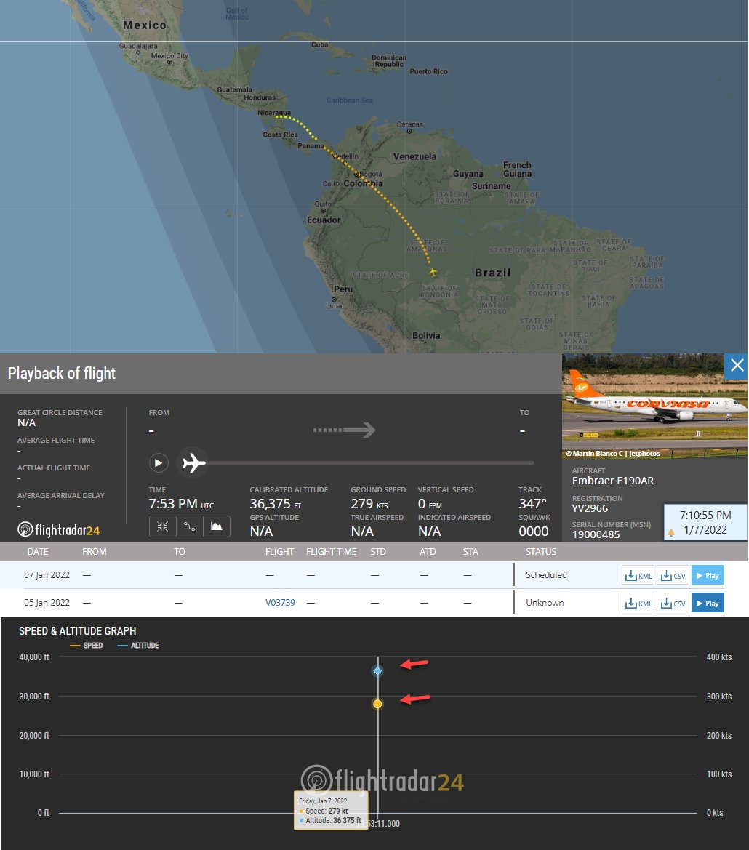The width and height of the screenshot is (749, 850).
Task: Toggle the ALTITUDE series in graph legend
Action: pyautogui.click(x=138, y=645)
